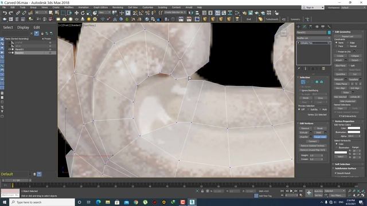Screen dimensions: 367x206
Task: Collapse the Edit Geometry rollout
Action: click(x=342, y=32)
